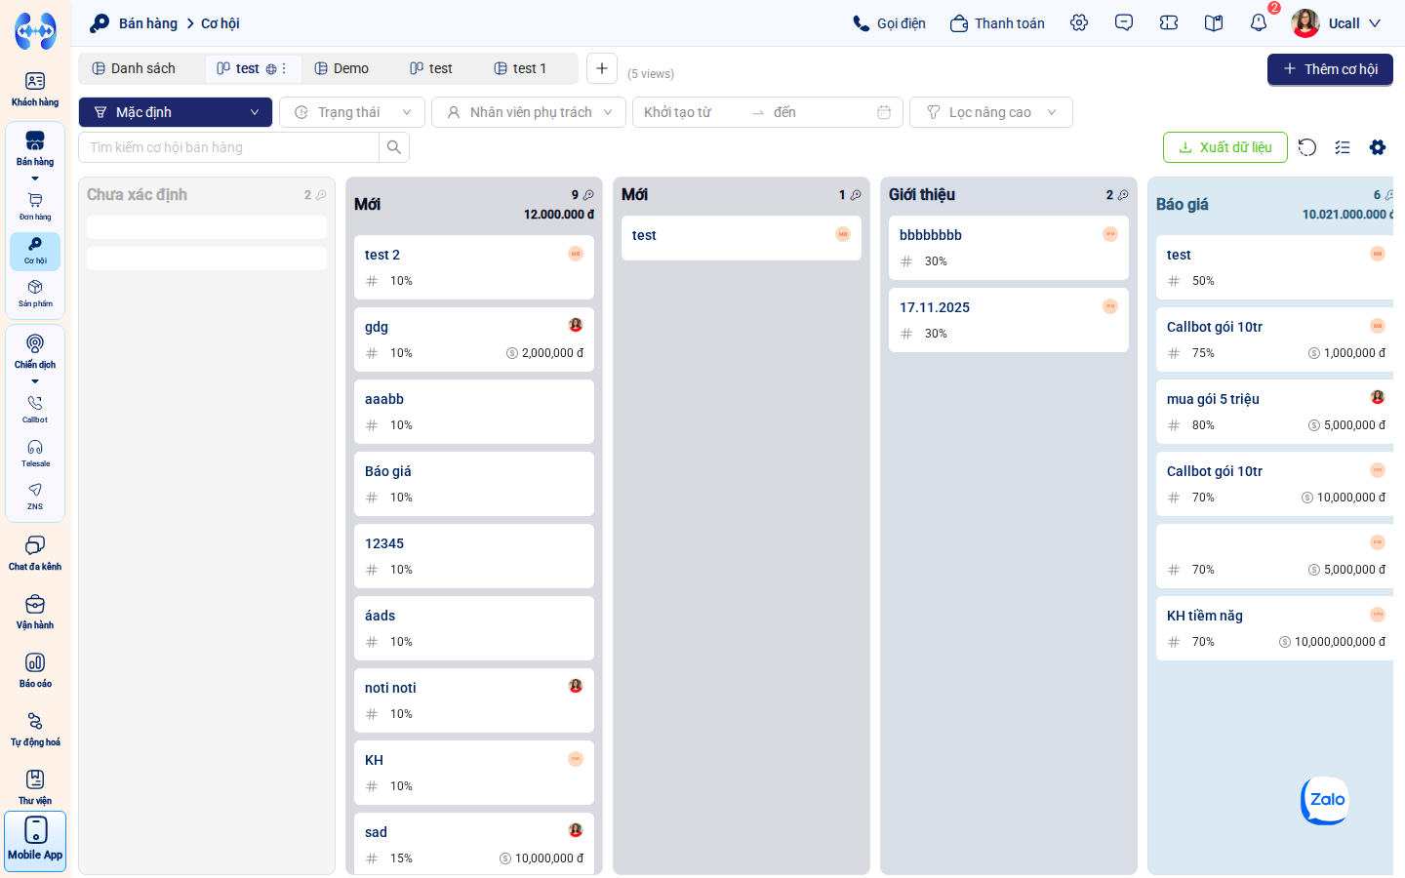Open the settings gear in the top bar
This screenshot has width=1405, height=878.
coord(1079,22)
